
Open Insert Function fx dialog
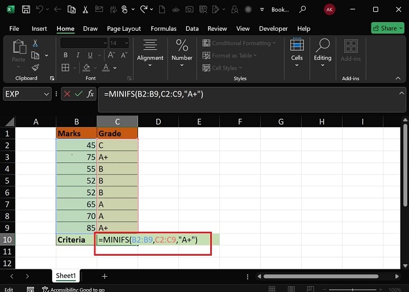tap(90, 94)
